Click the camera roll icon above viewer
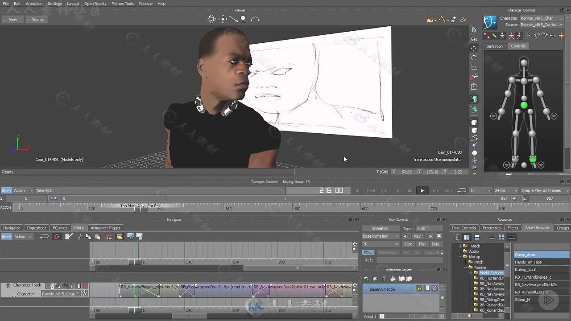 [255, 19]
